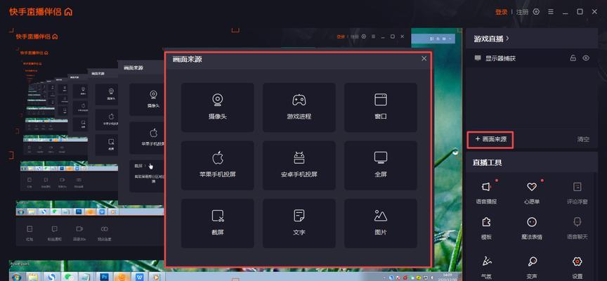Open the settings gear in the main title bar
Screen dimensions: 607x281
(x=536, y=12)
